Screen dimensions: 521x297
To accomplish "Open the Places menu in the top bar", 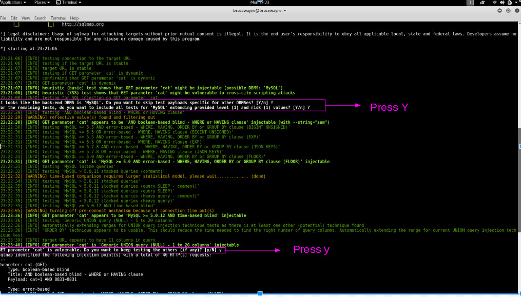I will click(42, 3).
